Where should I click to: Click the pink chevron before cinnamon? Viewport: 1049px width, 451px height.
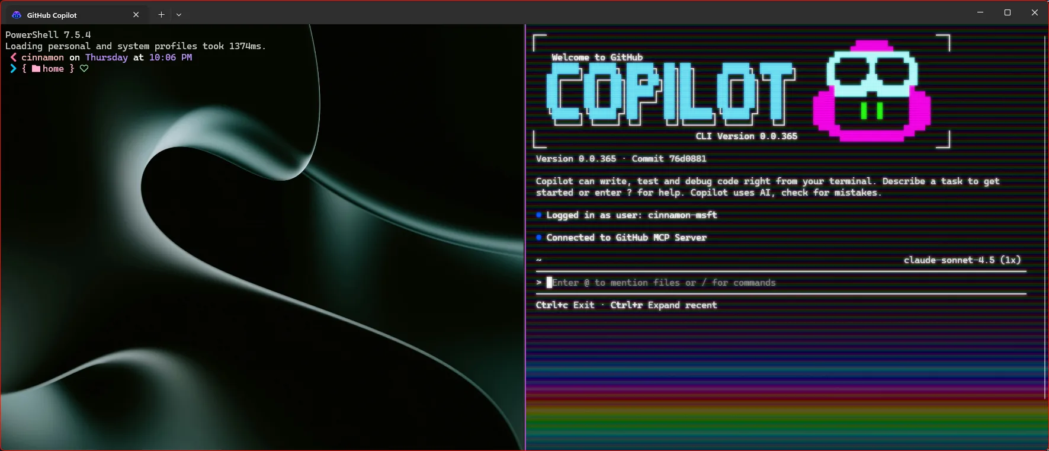[13, 57]
